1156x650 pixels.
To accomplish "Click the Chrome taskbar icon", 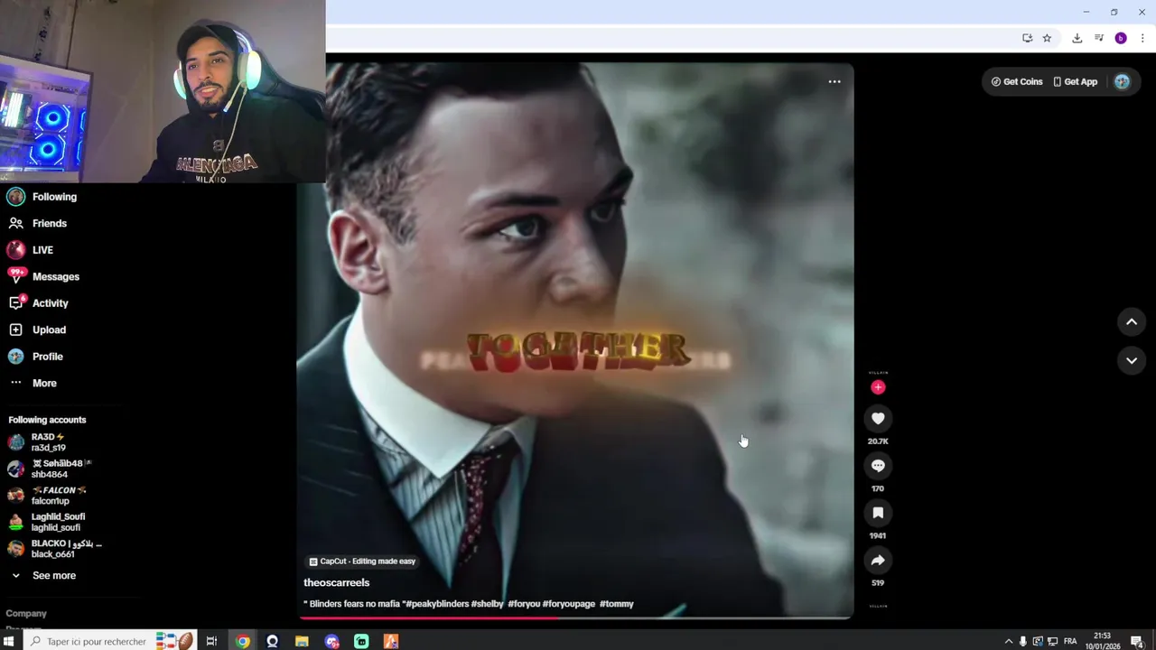I will tap(243, 642).
